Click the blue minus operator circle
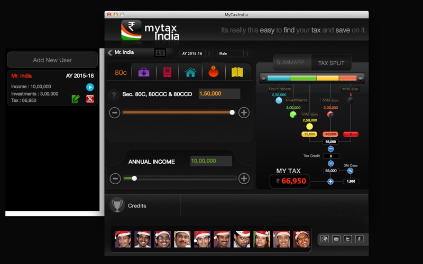Screen dimensions: 423x264 [331, 149]
